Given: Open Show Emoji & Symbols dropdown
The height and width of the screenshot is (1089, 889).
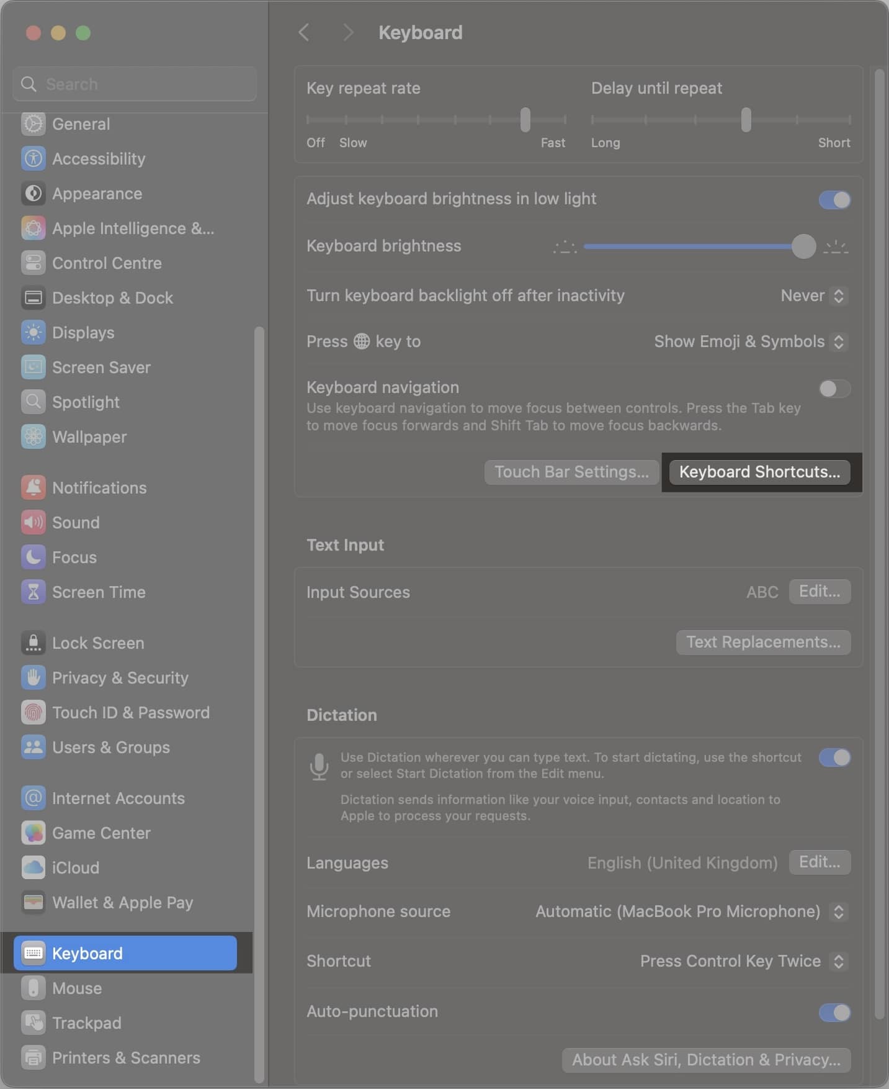Looking at the screenshot, I should tap(751, 341).
